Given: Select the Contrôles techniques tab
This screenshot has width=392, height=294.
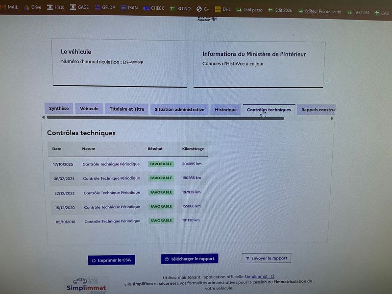Looking at the screenshot, I should click(269, 110).
